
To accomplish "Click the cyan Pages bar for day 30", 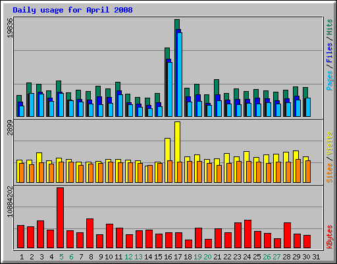I will tap(308, 107).
